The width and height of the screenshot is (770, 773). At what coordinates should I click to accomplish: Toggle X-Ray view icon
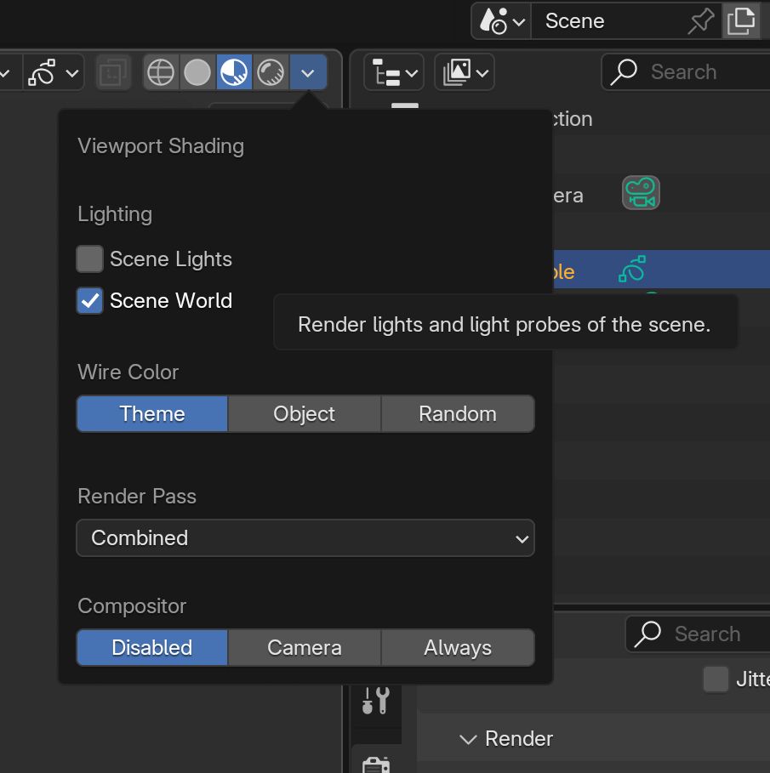tap(113, 73)
